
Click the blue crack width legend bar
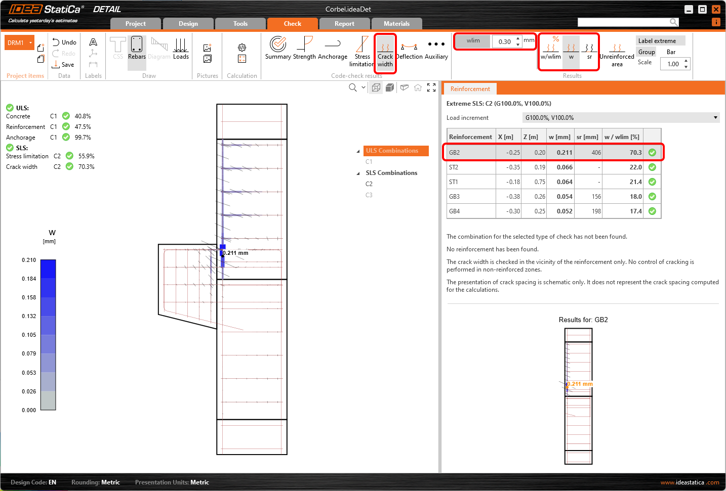point(48,334)
